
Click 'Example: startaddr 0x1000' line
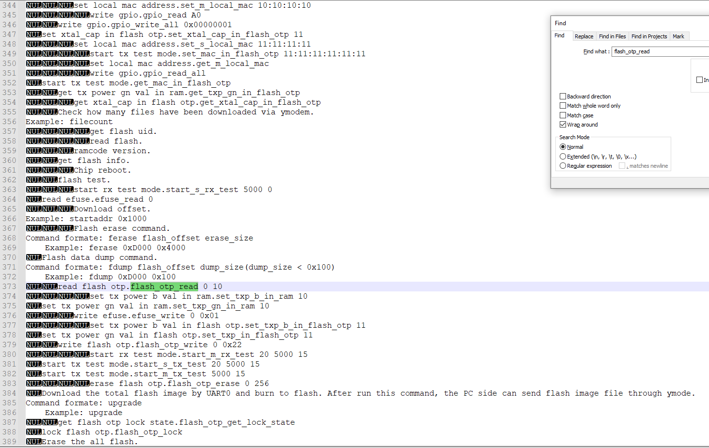(x=86, y=219)
